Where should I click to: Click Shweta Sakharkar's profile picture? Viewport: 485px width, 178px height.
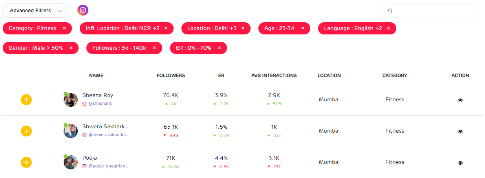tap(71, 131)
